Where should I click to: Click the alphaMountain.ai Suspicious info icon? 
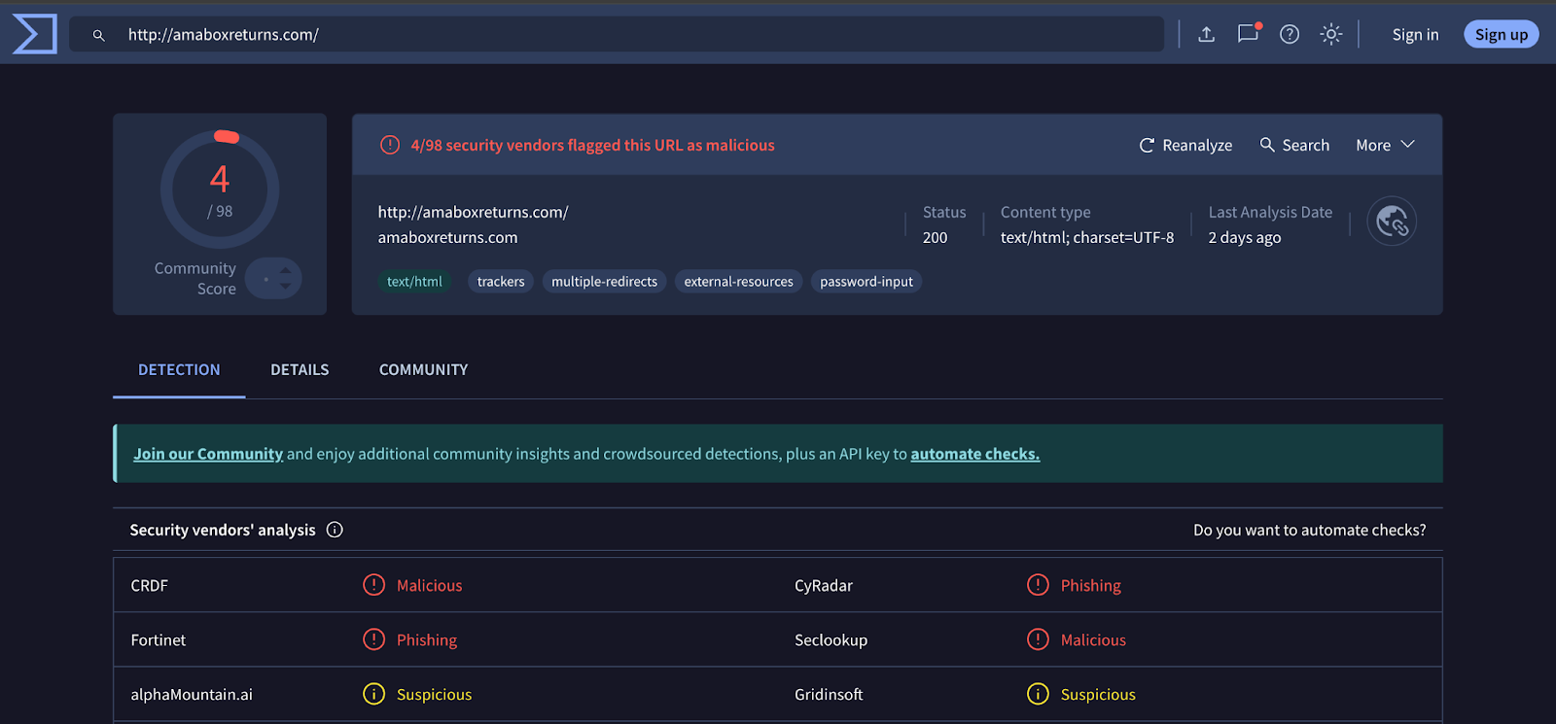(374, 694)
